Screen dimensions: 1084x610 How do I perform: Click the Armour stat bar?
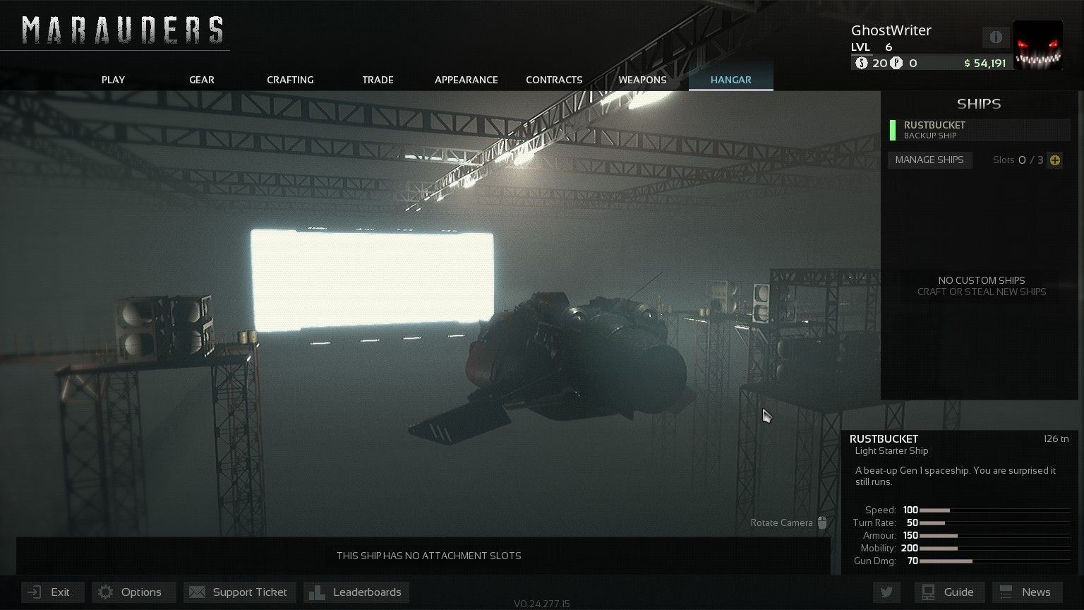(x=995, y=535)
